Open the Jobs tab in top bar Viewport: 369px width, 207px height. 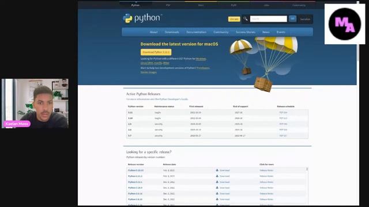pos(266,5)
